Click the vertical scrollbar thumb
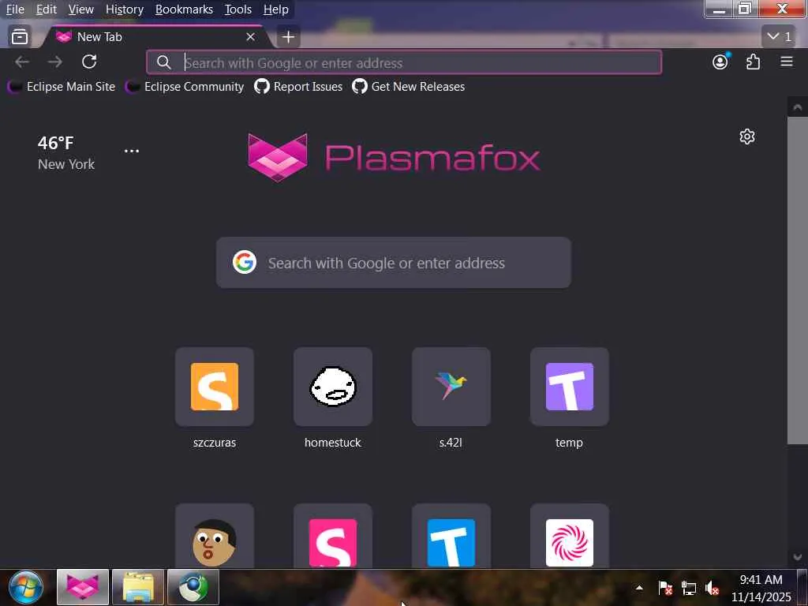The width and height of the screenshot is (808, 606). pyautogui.click(x=797, y=280)
